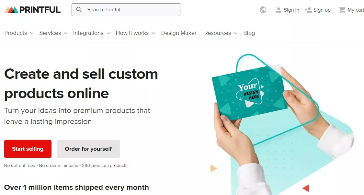Click the Printful logo
364x195 pixels.
32,10
